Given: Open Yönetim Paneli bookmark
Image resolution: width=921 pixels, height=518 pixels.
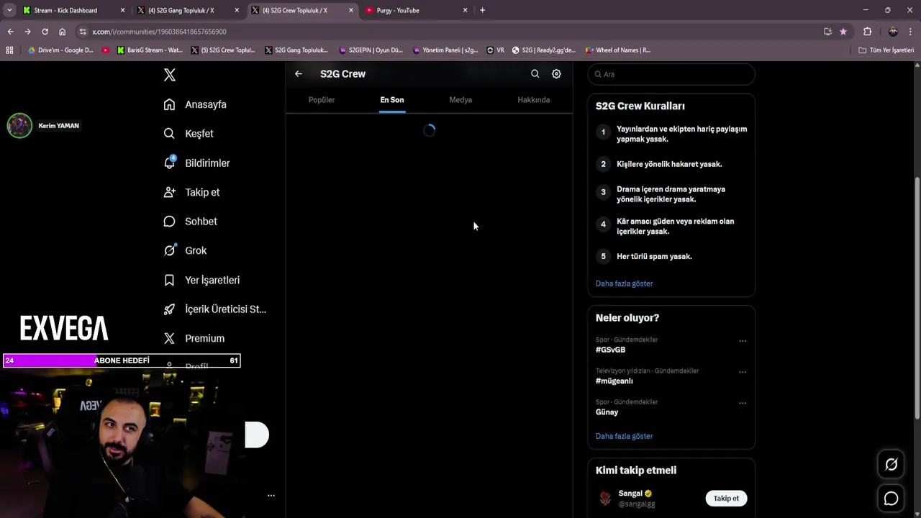Looking at the screenshot, I should tap(445, 50).
